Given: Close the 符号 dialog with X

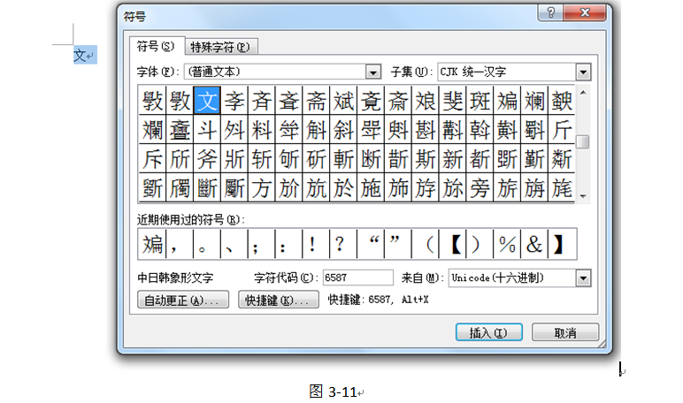Looking at the screenshot, I should (x=585, y=12).
